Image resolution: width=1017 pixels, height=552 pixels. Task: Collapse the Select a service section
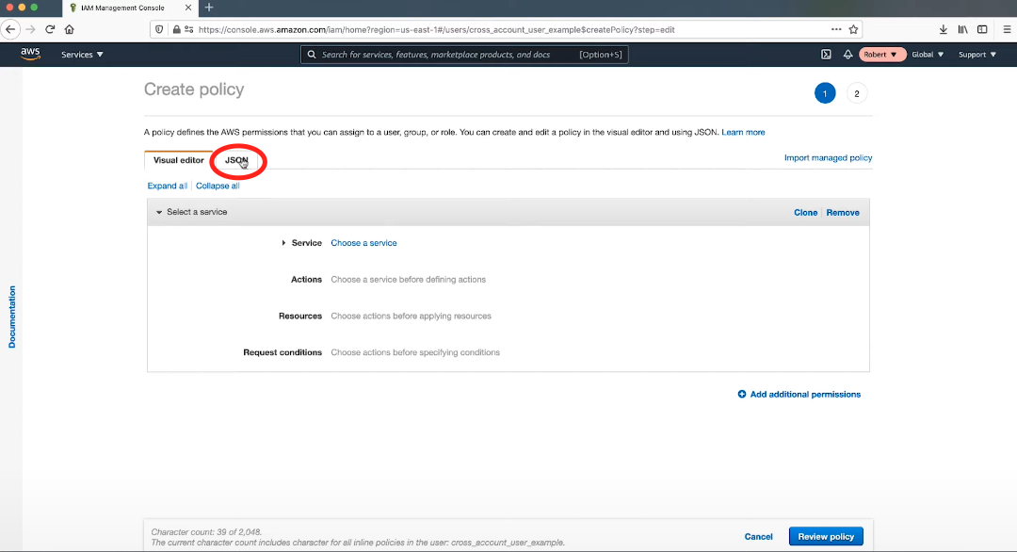point(159,213)
